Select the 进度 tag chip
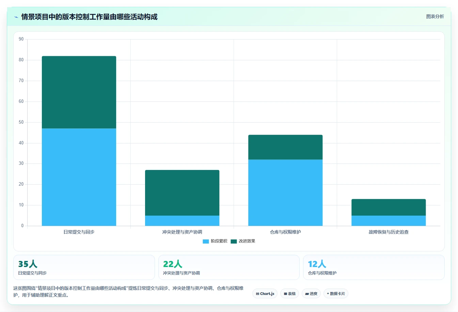This screenshot has height=312, width=458. 311,294
